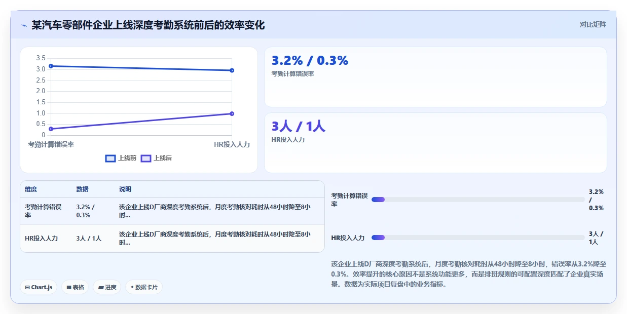The width and height of the screenshot is (627, 314).
Task: Toggle the 上线后 legend item
Action: (156, 158)
